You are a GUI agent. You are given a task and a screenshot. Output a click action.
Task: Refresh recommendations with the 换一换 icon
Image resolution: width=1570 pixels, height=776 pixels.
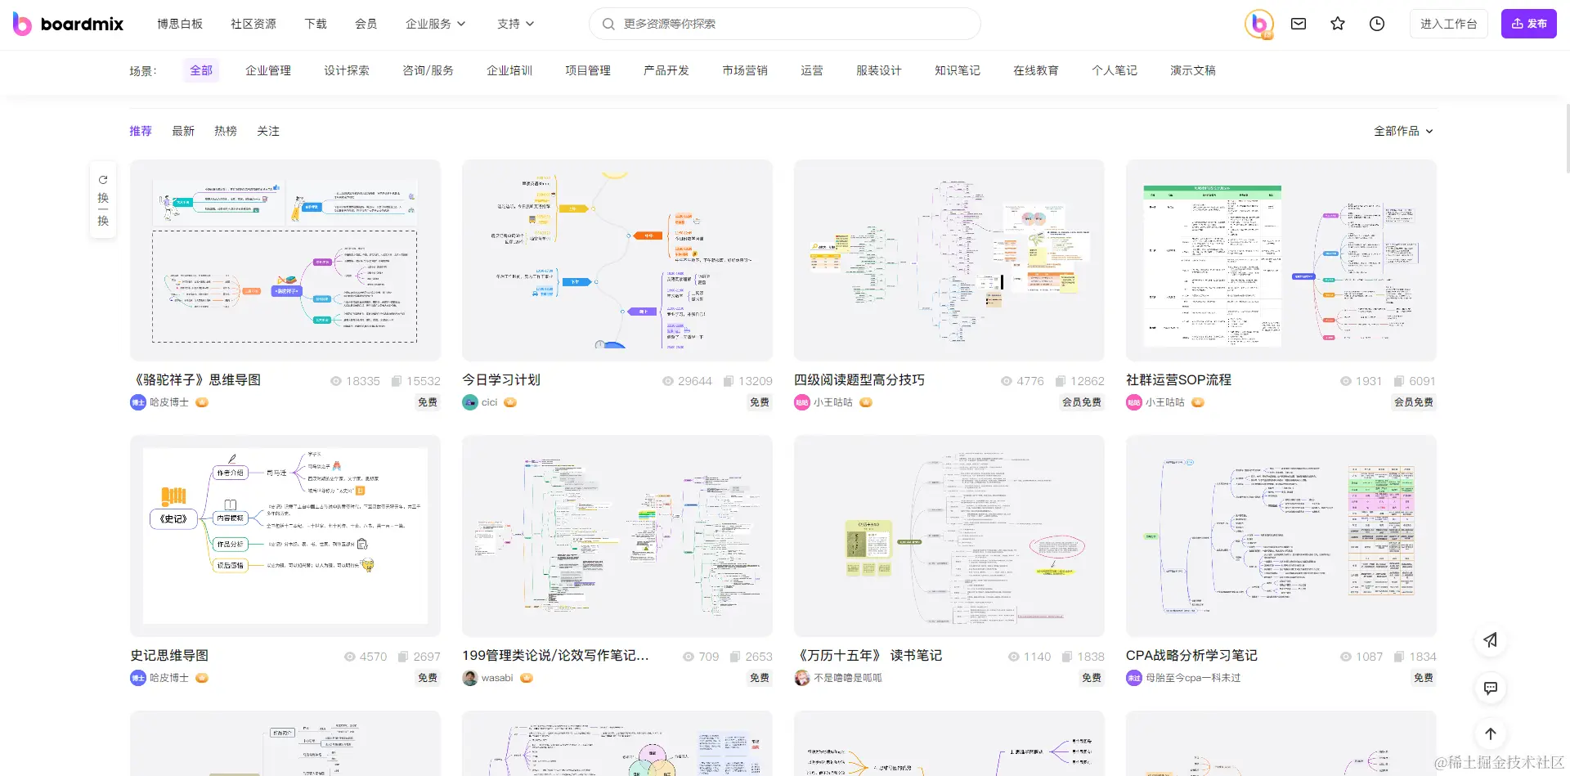pos(103,200)
